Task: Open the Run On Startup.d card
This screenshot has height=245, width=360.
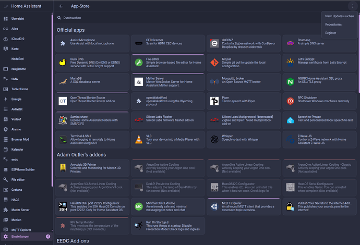Action: (168, 226)
